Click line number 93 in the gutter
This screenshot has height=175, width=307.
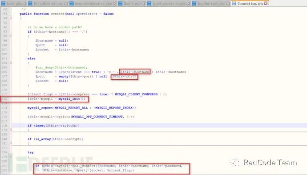(x=5, y=14)
